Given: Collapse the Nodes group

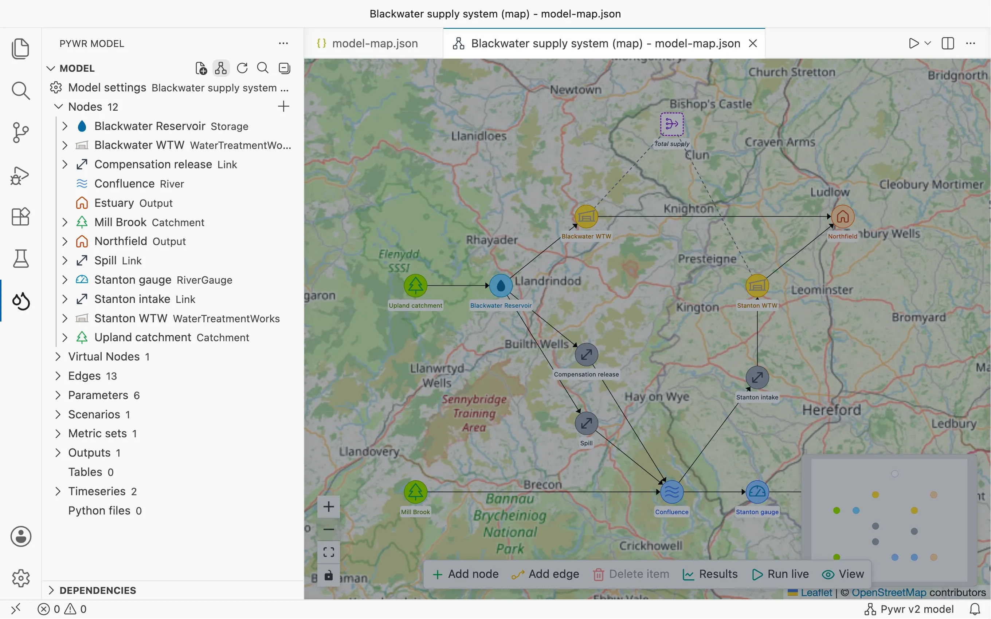Looking at the screenshot, I should click(59, 106).
